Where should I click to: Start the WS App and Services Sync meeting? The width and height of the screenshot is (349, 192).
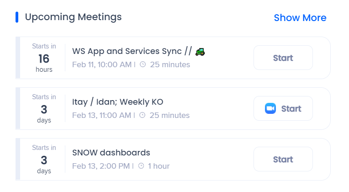click(283, 58)
